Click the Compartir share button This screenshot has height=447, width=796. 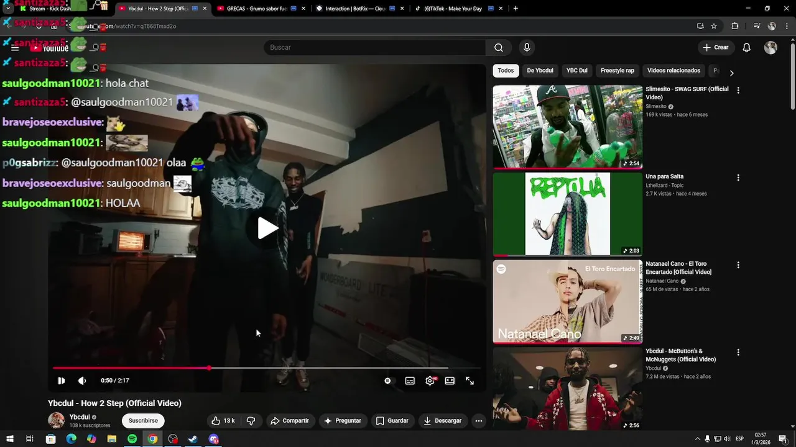point(290,420)
